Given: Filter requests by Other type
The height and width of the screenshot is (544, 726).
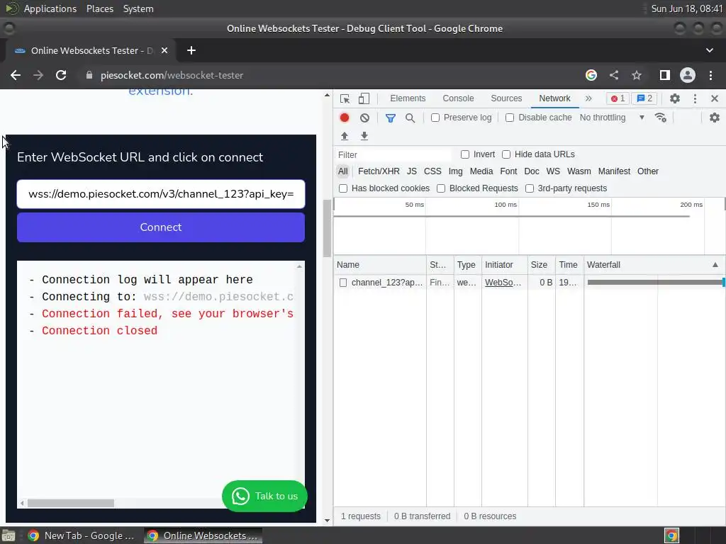Looking at the screenshot, I should coord(648,171).
